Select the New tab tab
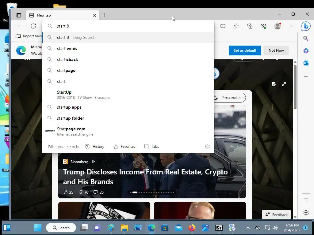Viewport: 314px width, 235px height. [63, 15]
